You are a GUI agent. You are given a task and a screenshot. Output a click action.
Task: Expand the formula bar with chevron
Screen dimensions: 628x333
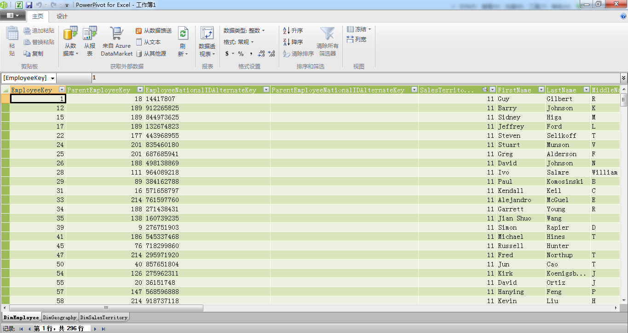tap(624, 79)
